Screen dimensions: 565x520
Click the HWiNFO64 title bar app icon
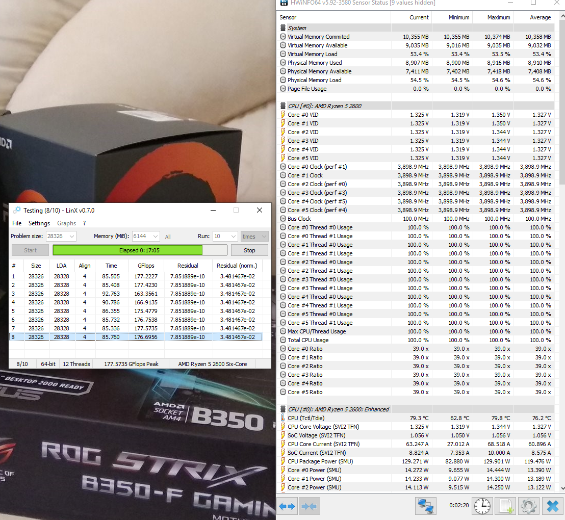tap(285, 3)
